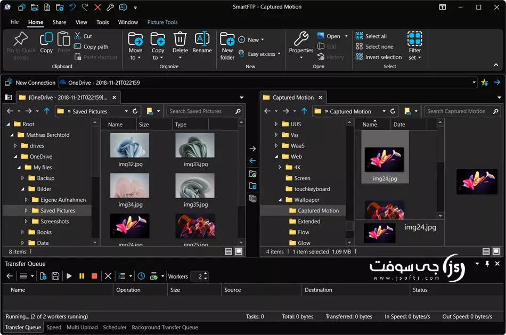
Task: Click the favorites star icon near address bar
Action: tap(484, 83)
